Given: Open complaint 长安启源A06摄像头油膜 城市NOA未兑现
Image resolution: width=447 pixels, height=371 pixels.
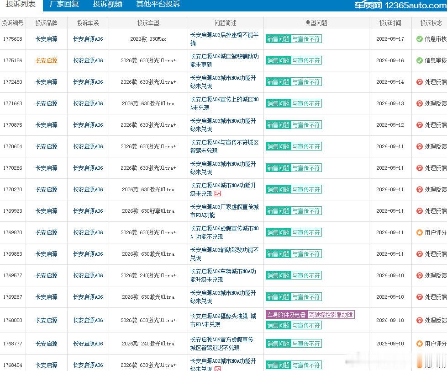Looking at the screenshot, I should coord(223,320).
